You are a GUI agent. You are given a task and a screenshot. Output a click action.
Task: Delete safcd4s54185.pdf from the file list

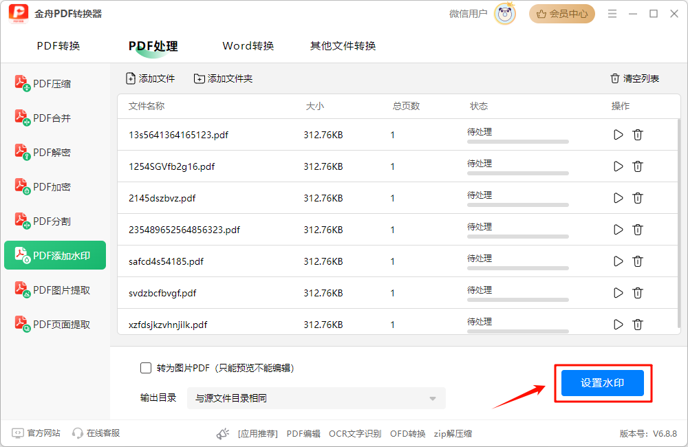(638, 261)
